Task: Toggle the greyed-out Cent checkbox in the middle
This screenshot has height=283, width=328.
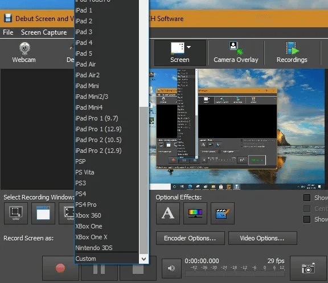Action: pos(307,209)
